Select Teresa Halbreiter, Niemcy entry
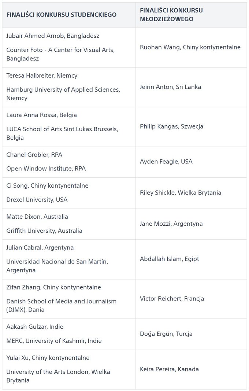This screenshot has height=391, width=249. [42, 75]
